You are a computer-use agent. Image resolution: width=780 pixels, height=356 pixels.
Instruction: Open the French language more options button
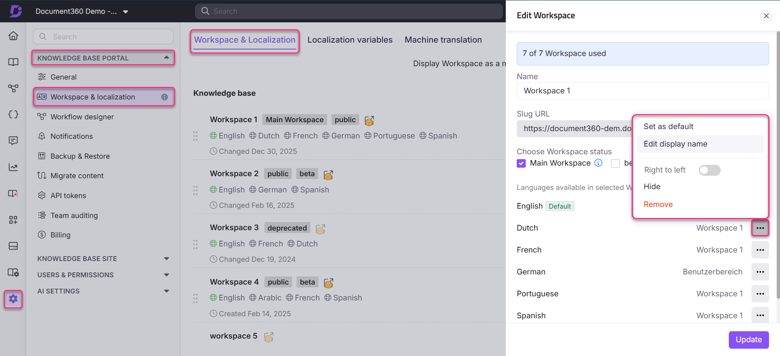click(760, 250)
